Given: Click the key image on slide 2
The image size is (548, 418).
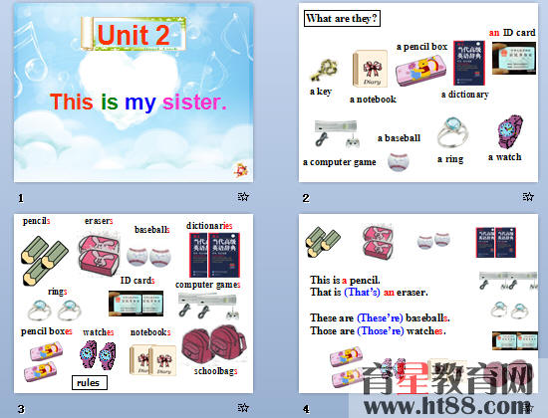Looking at the screenshot, I should [x=324, y=71].
